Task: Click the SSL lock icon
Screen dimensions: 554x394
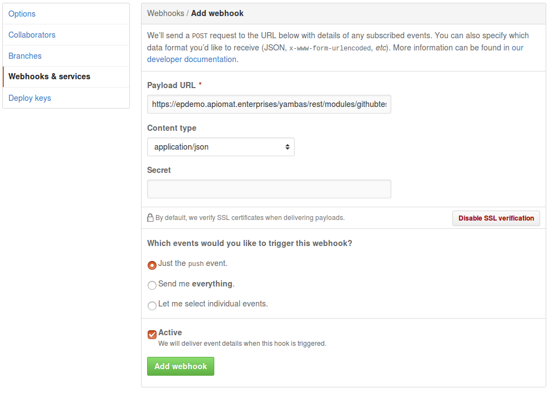Action: click(x=150, y=218)
